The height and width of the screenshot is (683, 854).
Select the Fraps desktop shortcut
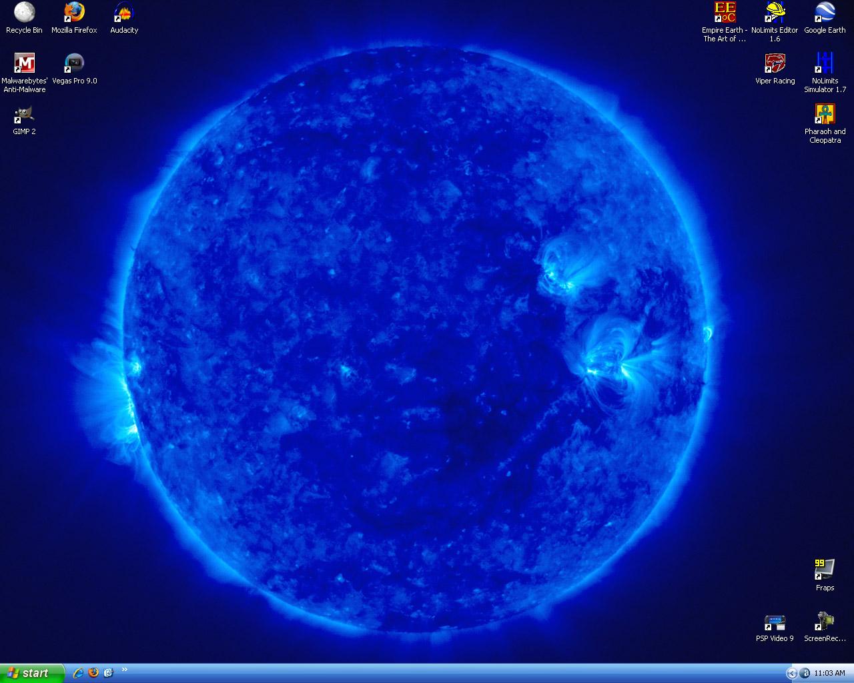(825, 575)
